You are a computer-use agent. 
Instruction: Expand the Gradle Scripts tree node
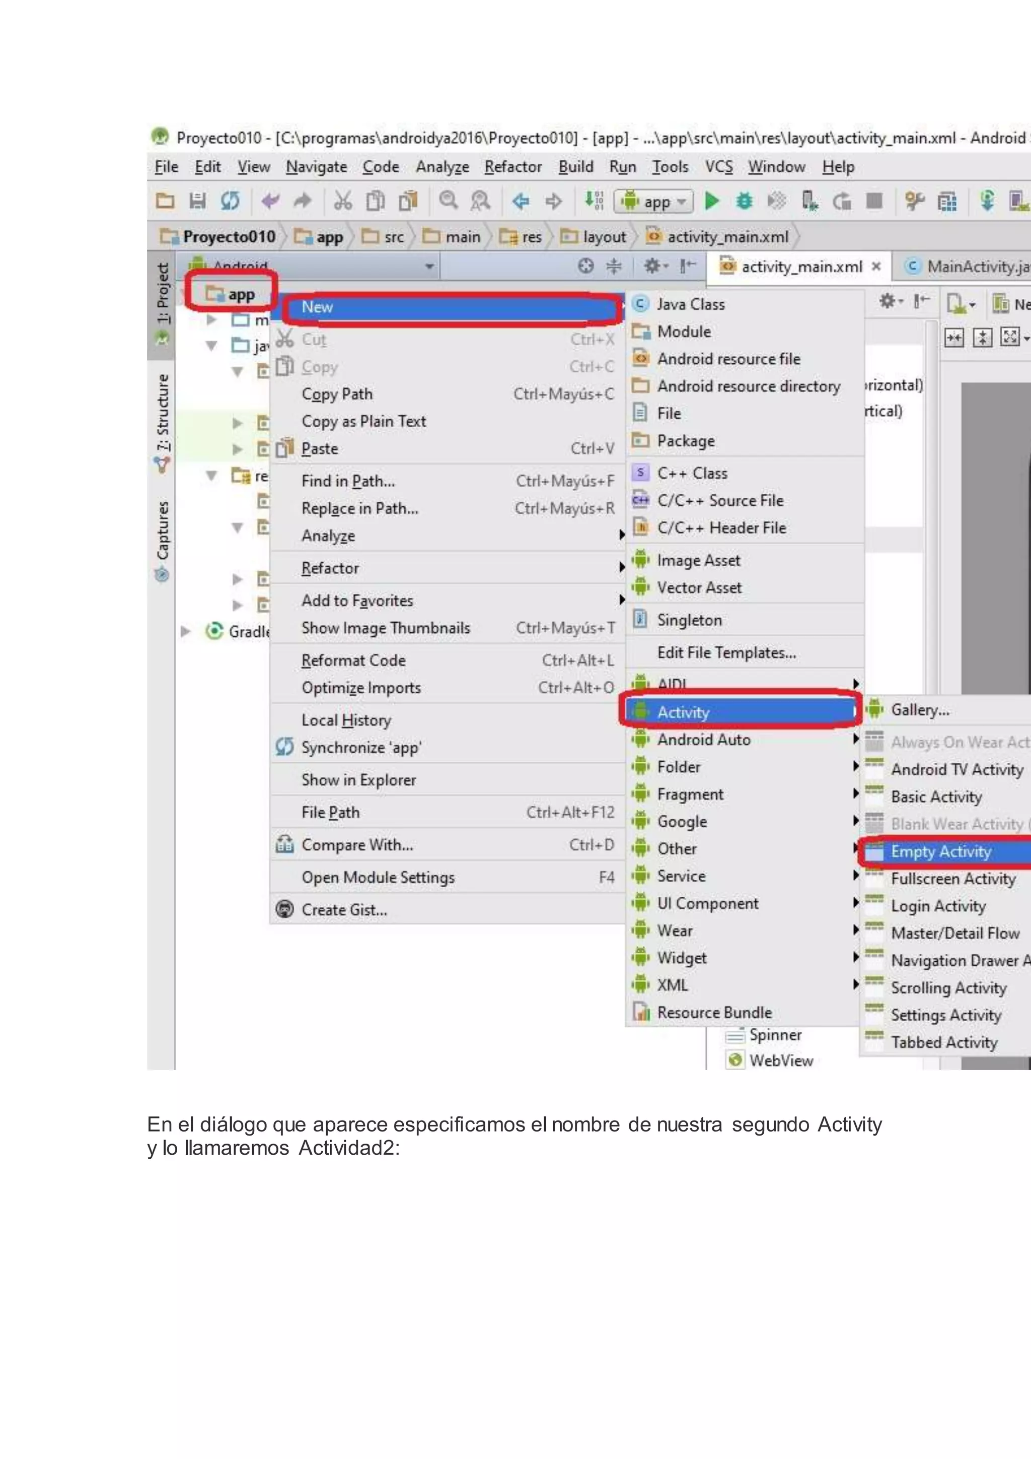pos(185,631)
